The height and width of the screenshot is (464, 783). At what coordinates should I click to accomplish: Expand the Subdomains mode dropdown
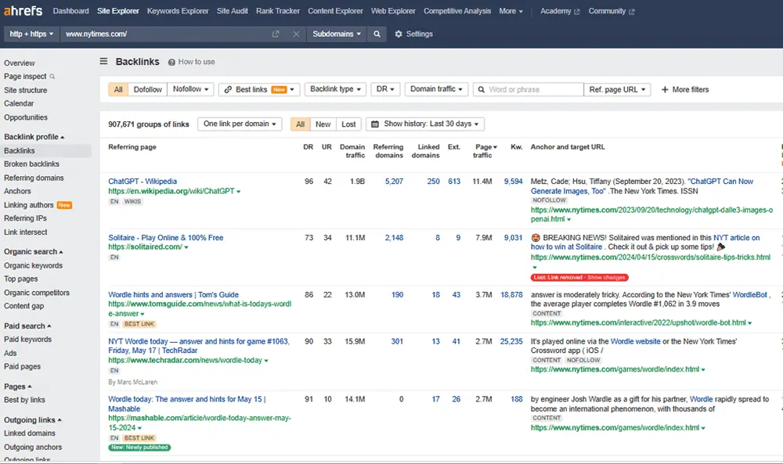[337, 34]
